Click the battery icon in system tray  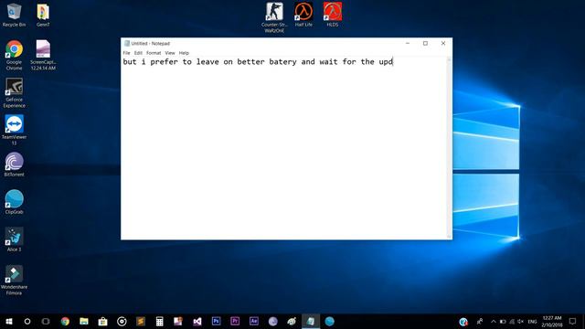503,321
